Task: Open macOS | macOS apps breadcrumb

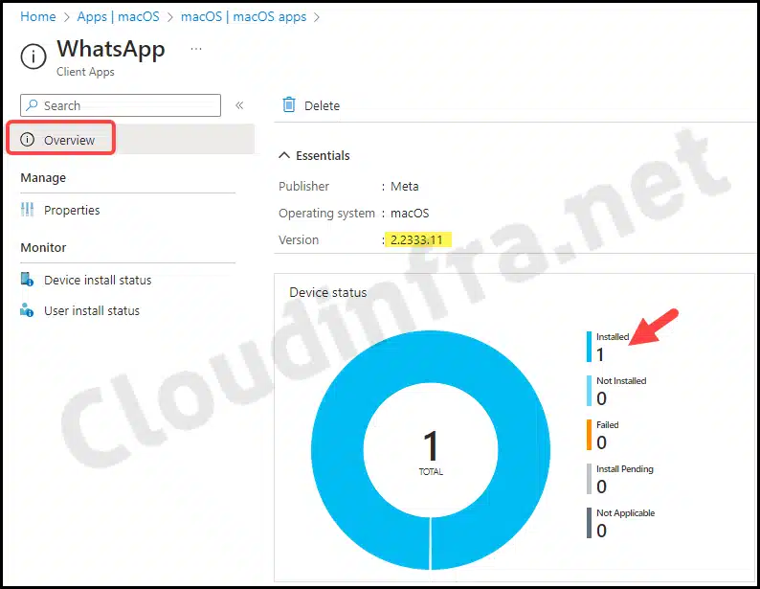Action: pyautogui.click(x=243, y=16)
